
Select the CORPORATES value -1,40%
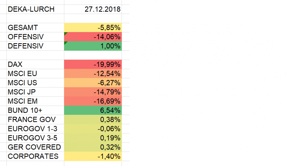[93, 156]
